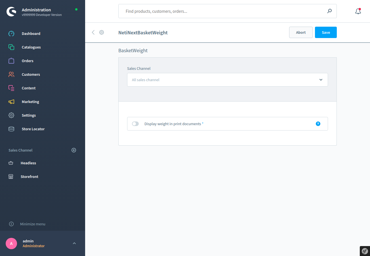Open the Sales Channel dropdown
The width and height of the screenshot is (370, 256).
[x=227, y=80]
